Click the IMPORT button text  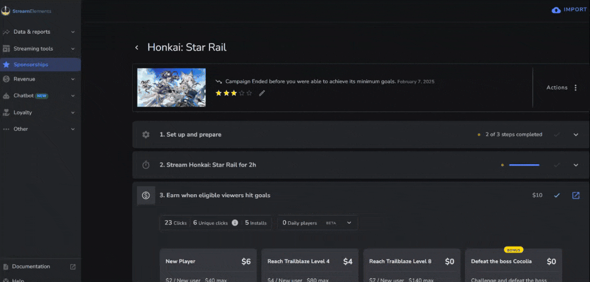(575, 10)
